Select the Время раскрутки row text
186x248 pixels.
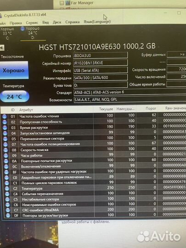(34, 128)
